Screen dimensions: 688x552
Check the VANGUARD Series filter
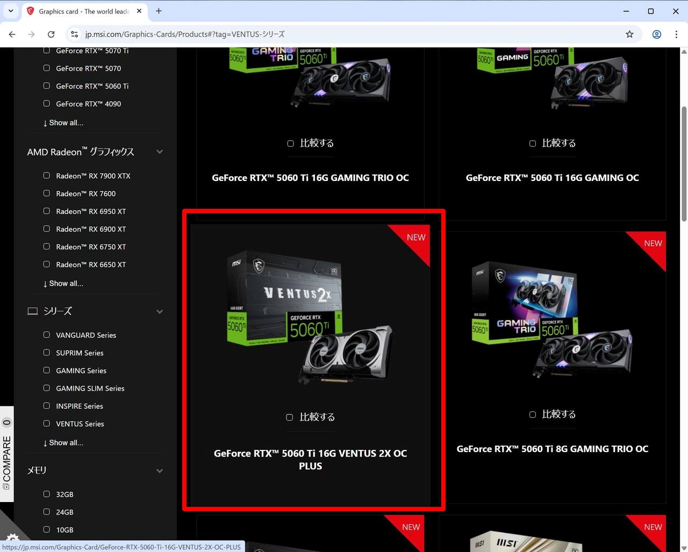[x=47, y=335]
